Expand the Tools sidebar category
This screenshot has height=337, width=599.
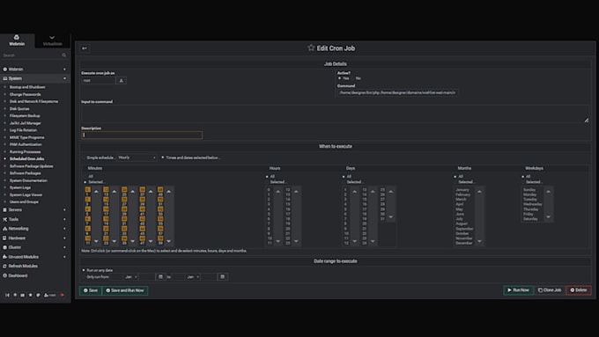[35, 219]
